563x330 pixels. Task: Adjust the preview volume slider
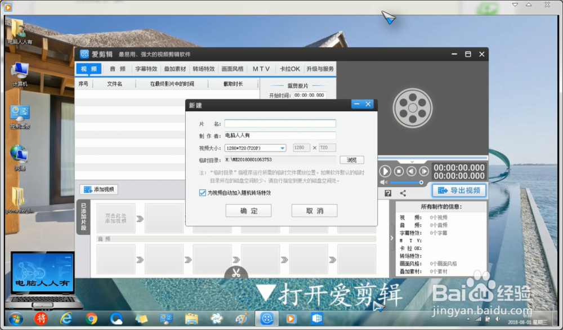click(406, 182)
